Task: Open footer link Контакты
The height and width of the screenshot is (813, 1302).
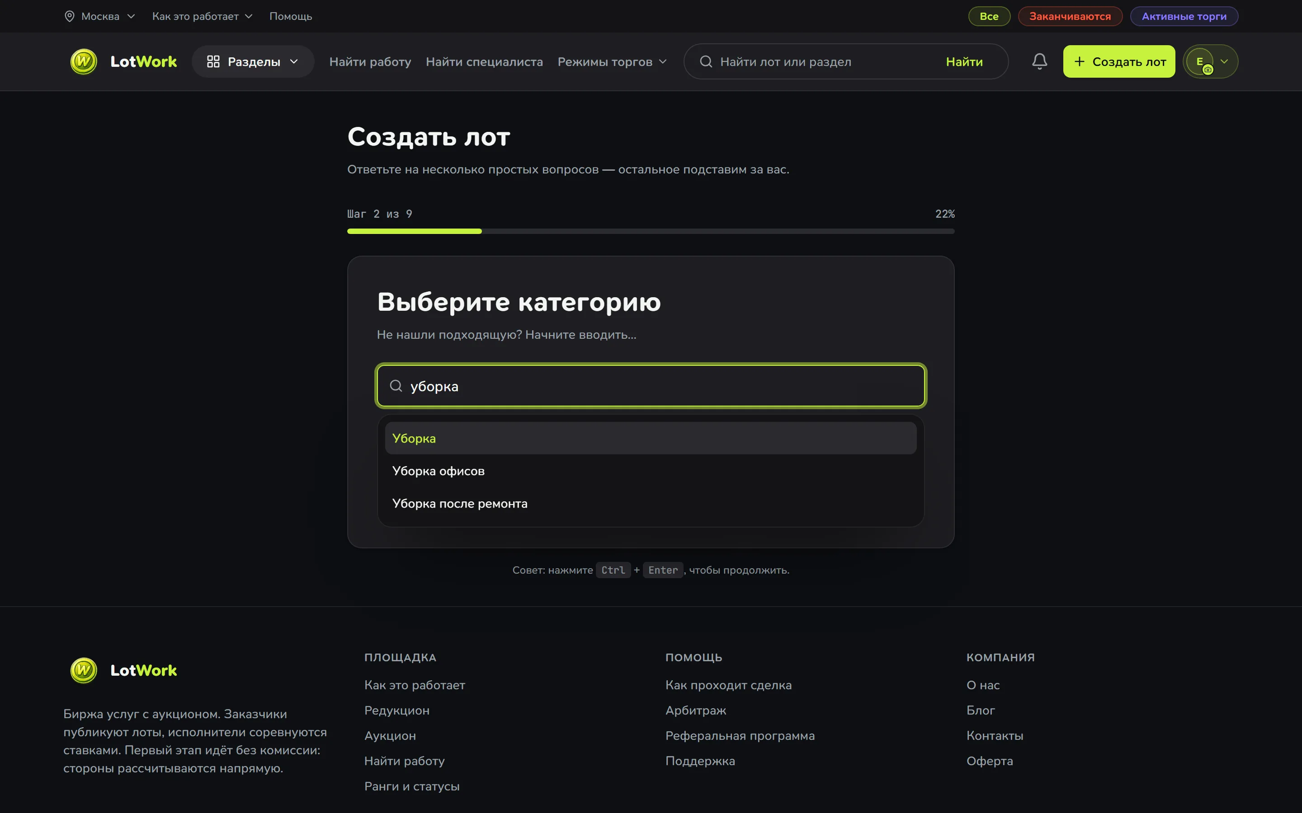Action: [994, 736]
